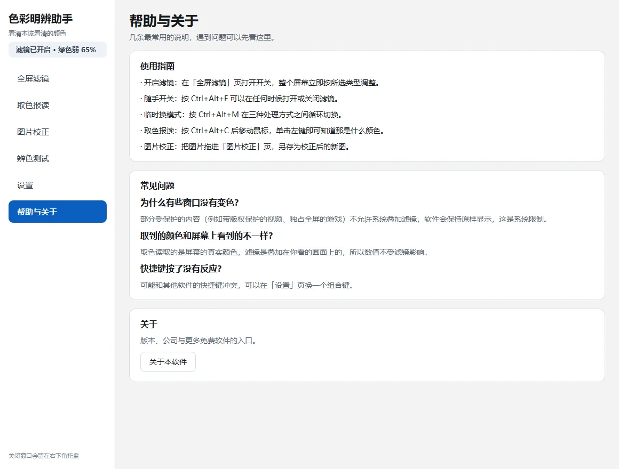Image resolution: width=619 pixels, height=469 pixels.
Task: Click the footer note 关闭窗口会留在右下角托盘
Action: [44, 456]
